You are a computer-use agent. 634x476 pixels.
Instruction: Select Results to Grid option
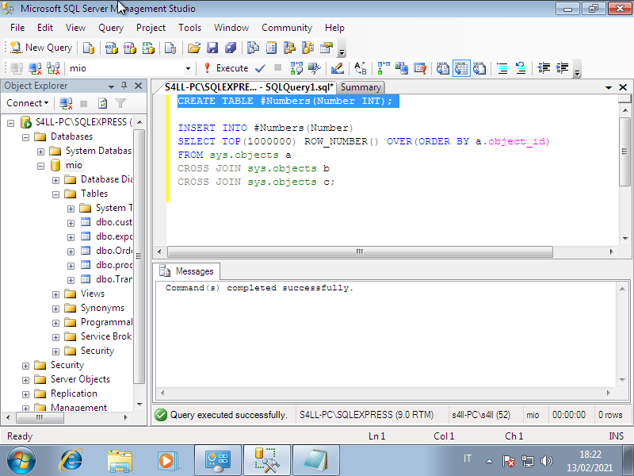point(461,68)
